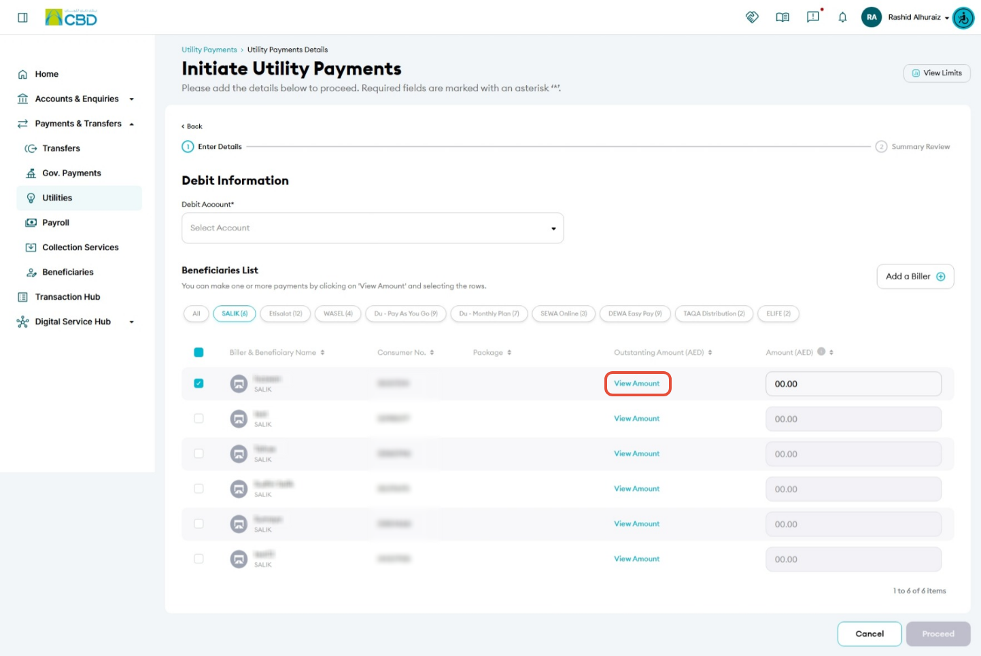Click the Payroll cash icon
The width and height of the screenshot is (981, 656).
[x=31, y=223]
